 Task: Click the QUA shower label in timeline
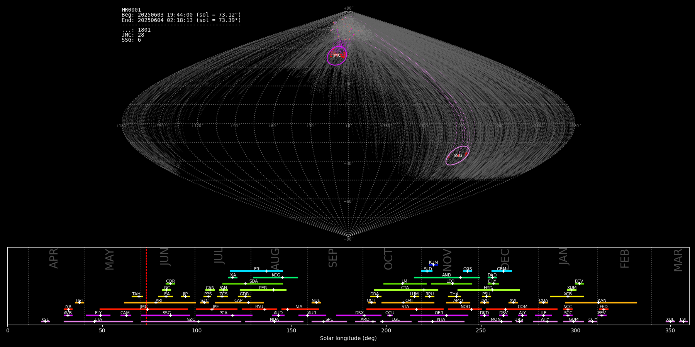(x=543, y=301)
